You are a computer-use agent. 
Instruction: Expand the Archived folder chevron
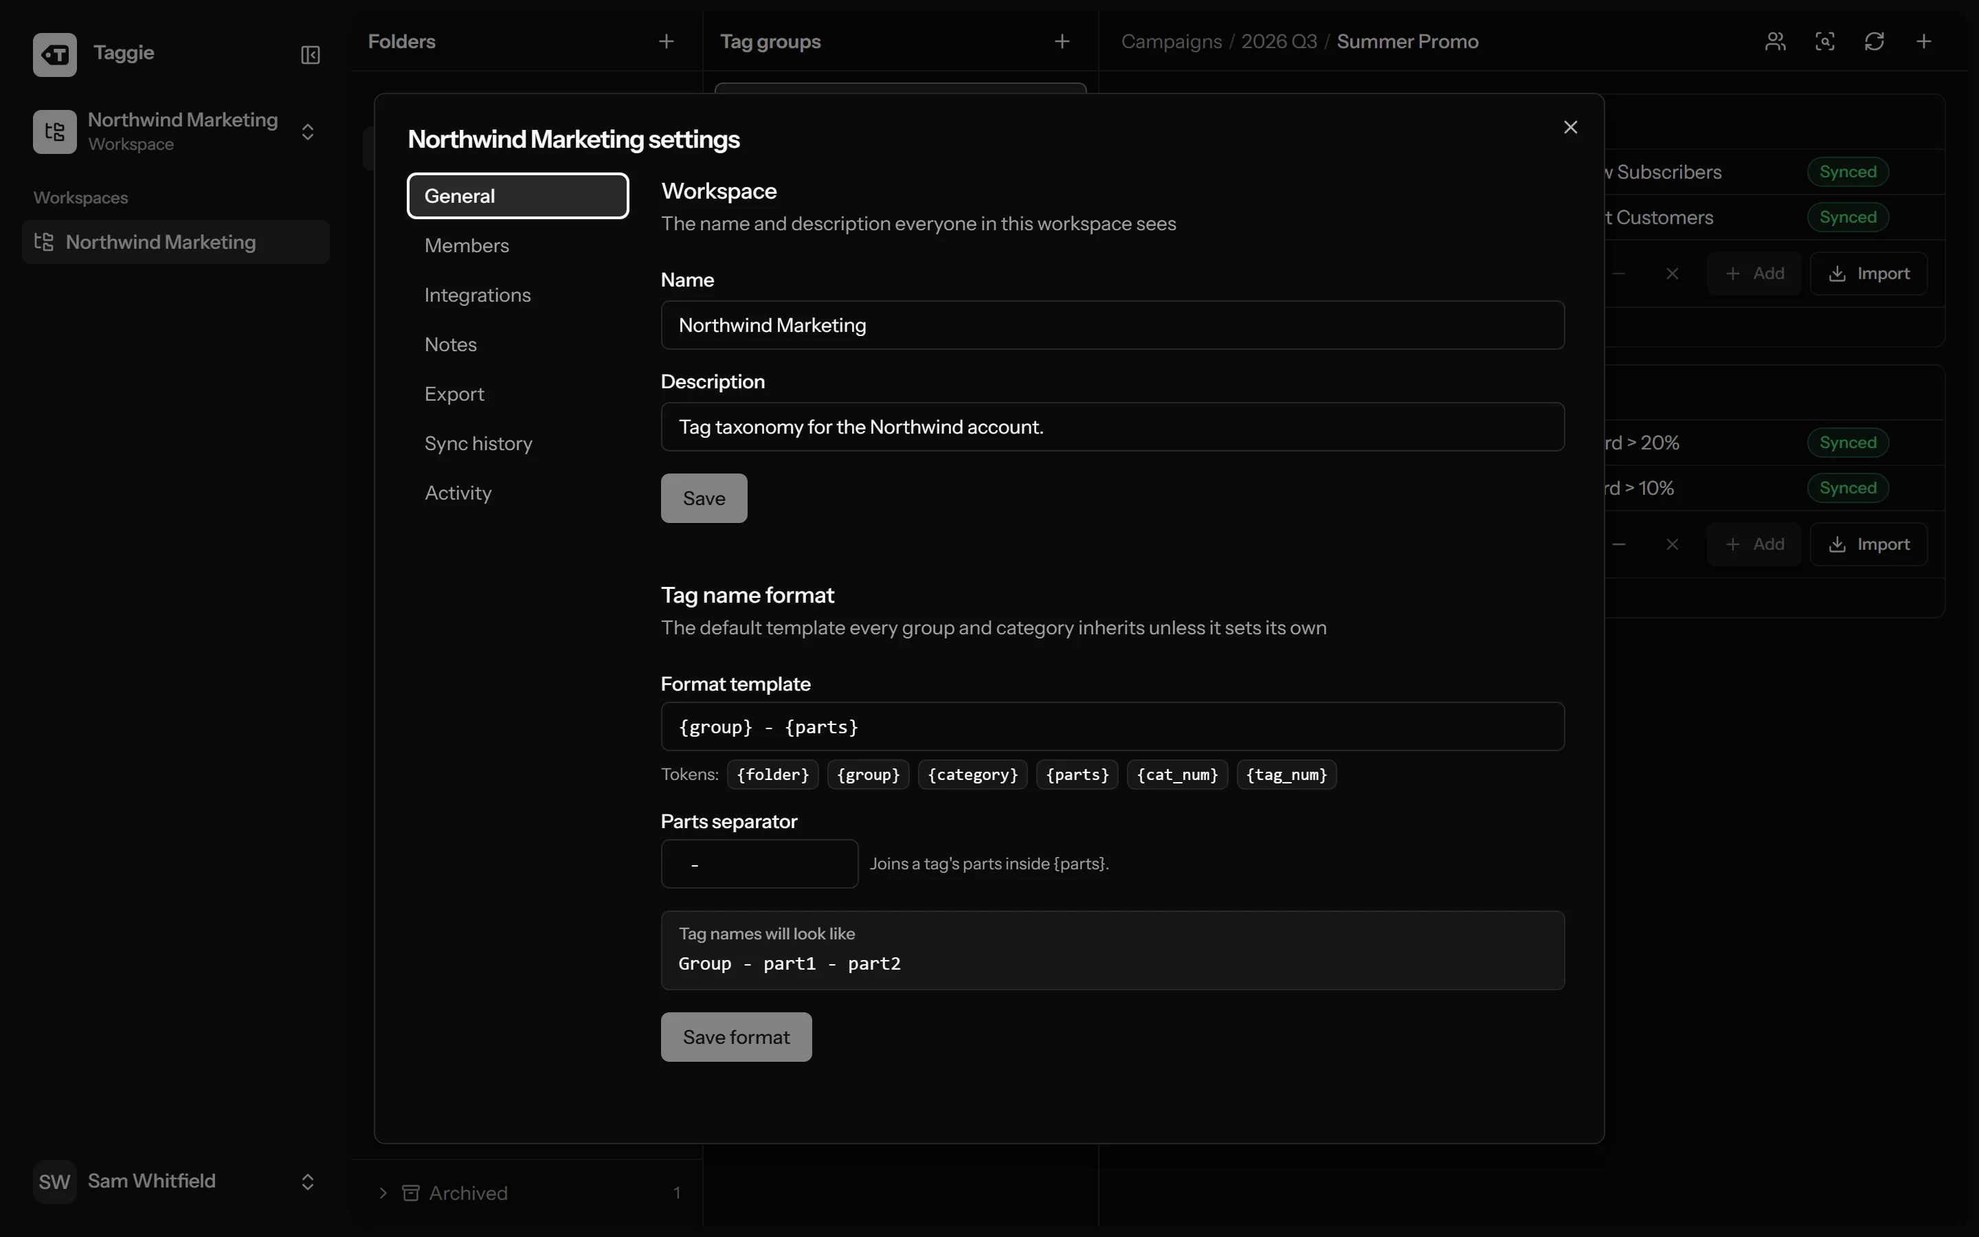pos(383,1193)
